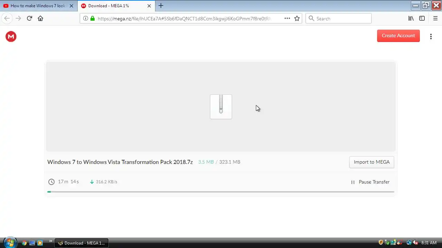Viewport: 442px width, 248px height.
Task: Click the download speed arrow icon
Action: 92,182
